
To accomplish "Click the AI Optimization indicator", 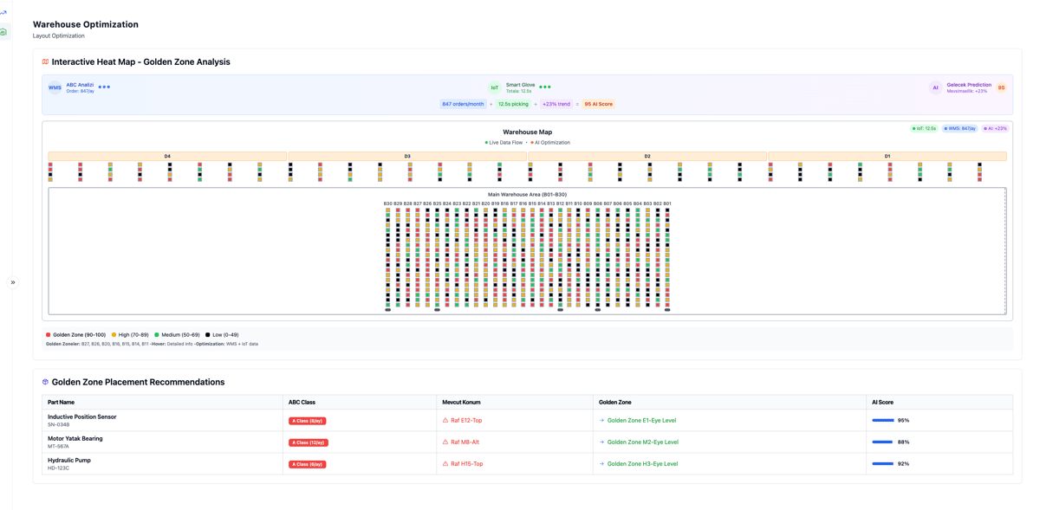I will (x=550, y=143).
